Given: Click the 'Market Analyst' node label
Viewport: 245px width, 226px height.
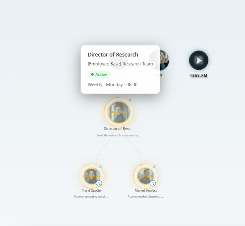Looking at the screenshot, I should tap(146, 190).
